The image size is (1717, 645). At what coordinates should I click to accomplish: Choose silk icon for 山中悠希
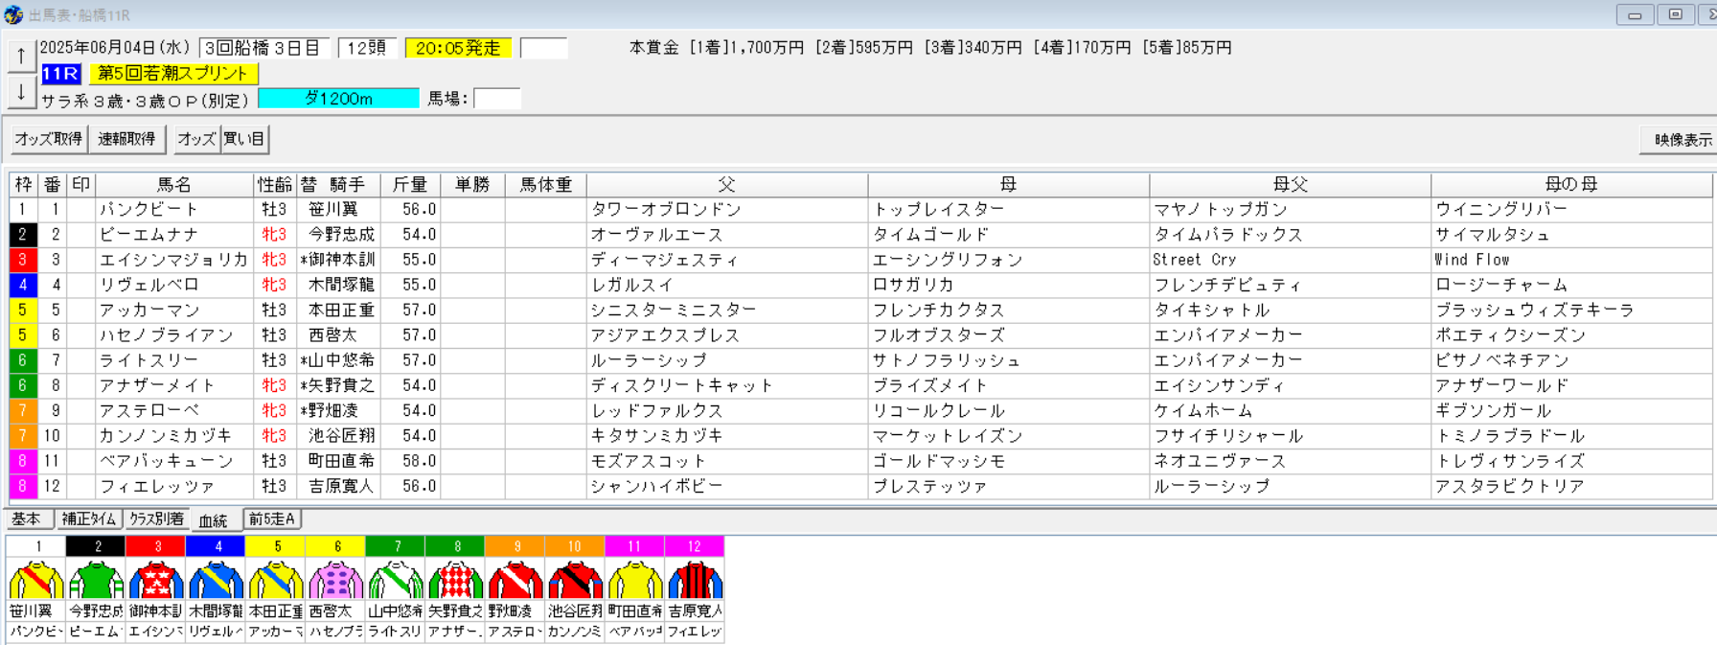point(396,580)
